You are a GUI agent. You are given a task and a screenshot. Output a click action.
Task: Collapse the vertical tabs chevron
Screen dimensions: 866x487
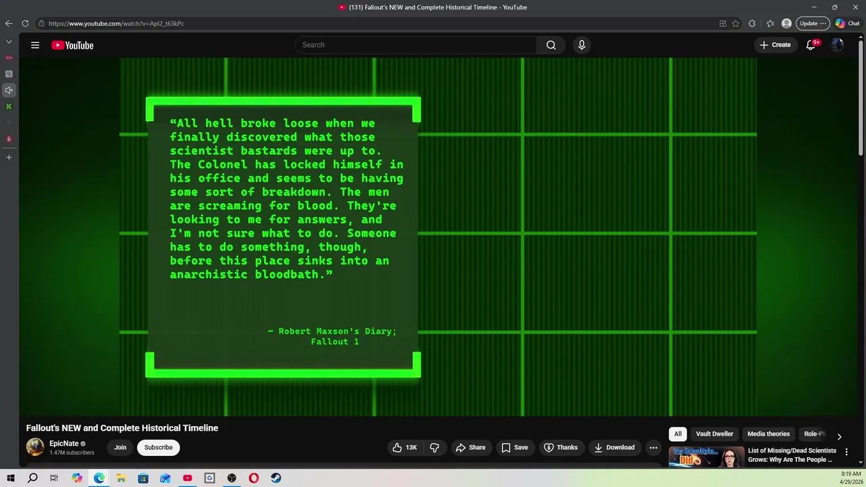pos(9,42)
